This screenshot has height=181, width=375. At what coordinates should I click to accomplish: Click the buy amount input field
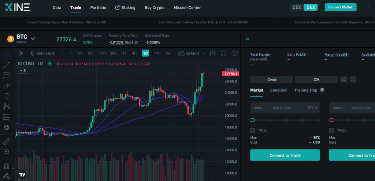(x=285, y=108)
